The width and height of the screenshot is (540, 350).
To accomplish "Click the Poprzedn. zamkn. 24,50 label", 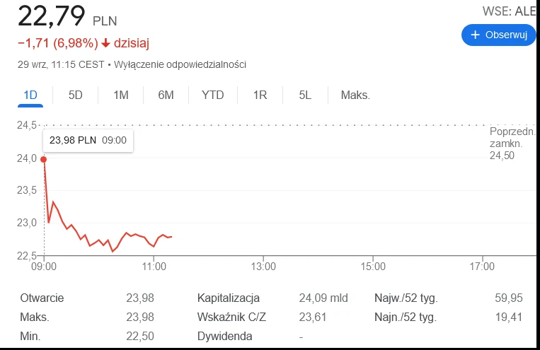I will (512, 144).
